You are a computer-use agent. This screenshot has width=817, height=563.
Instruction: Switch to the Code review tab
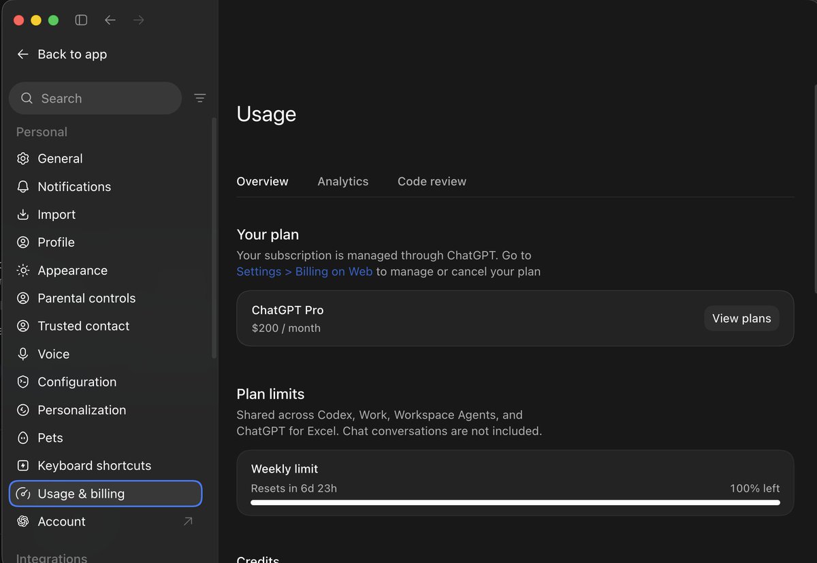(x=432, y=182)
